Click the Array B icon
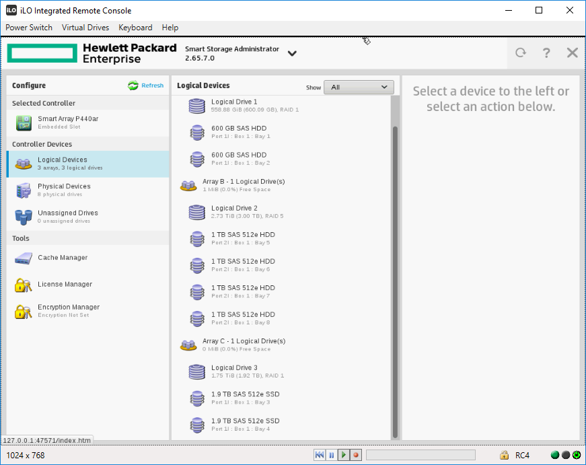 tap(188, 186)
